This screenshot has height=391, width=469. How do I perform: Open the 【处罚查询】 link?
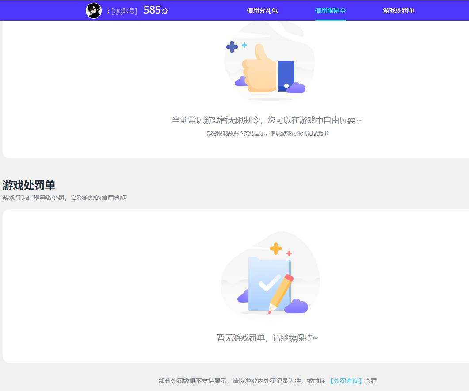coord(346,381)
